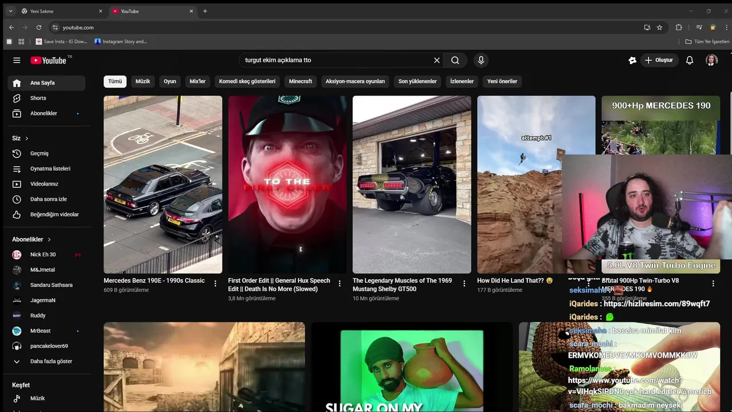Image resolution: width=732 pixels, height=412 pixels.
Task: Open Chrome tab search dropdown
Action: coord(10,11)
